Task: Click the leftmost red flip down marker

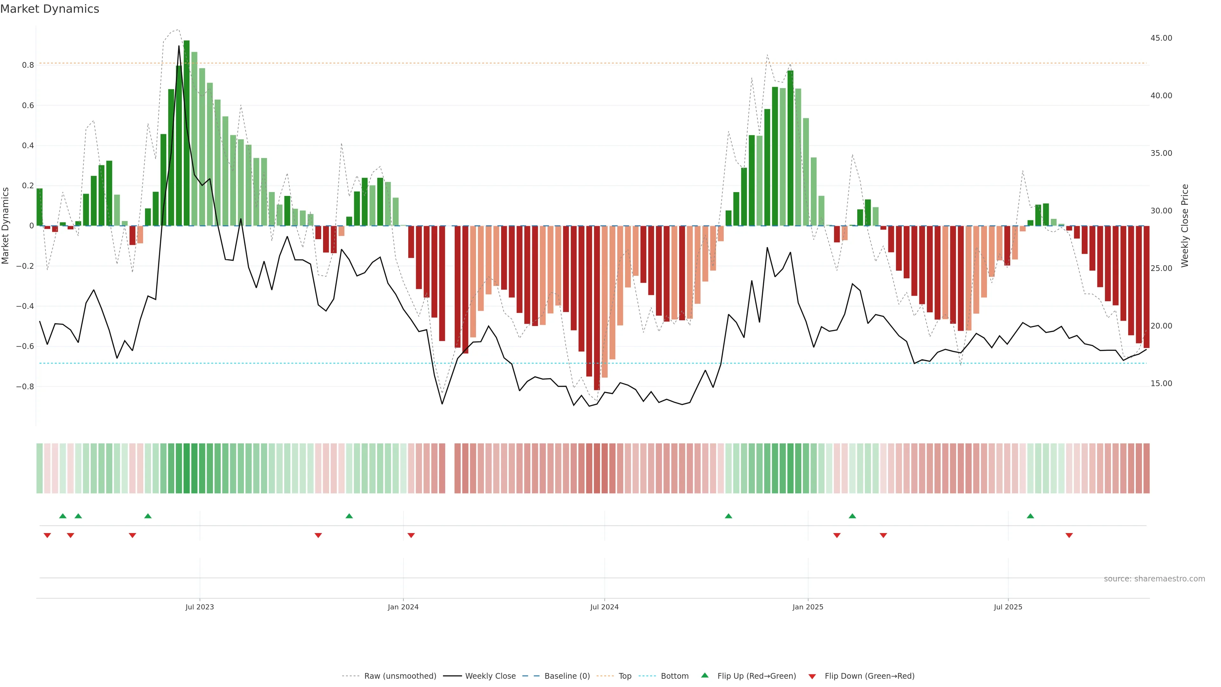Action: click(x=47, y=535)
